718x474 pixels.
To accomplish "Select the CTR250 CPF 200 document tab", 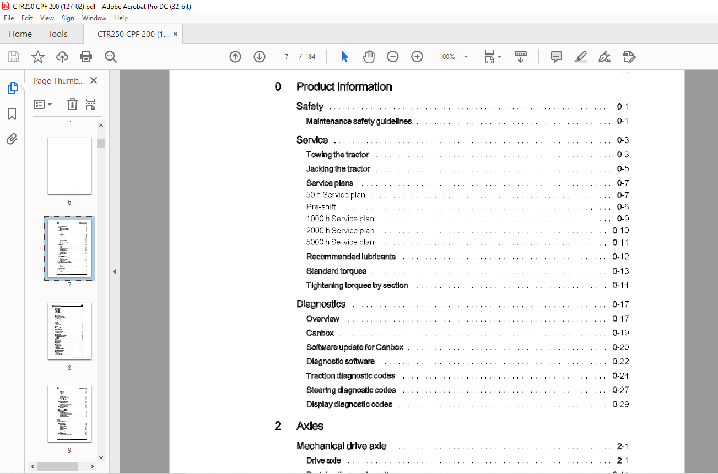I will (133, 34).
